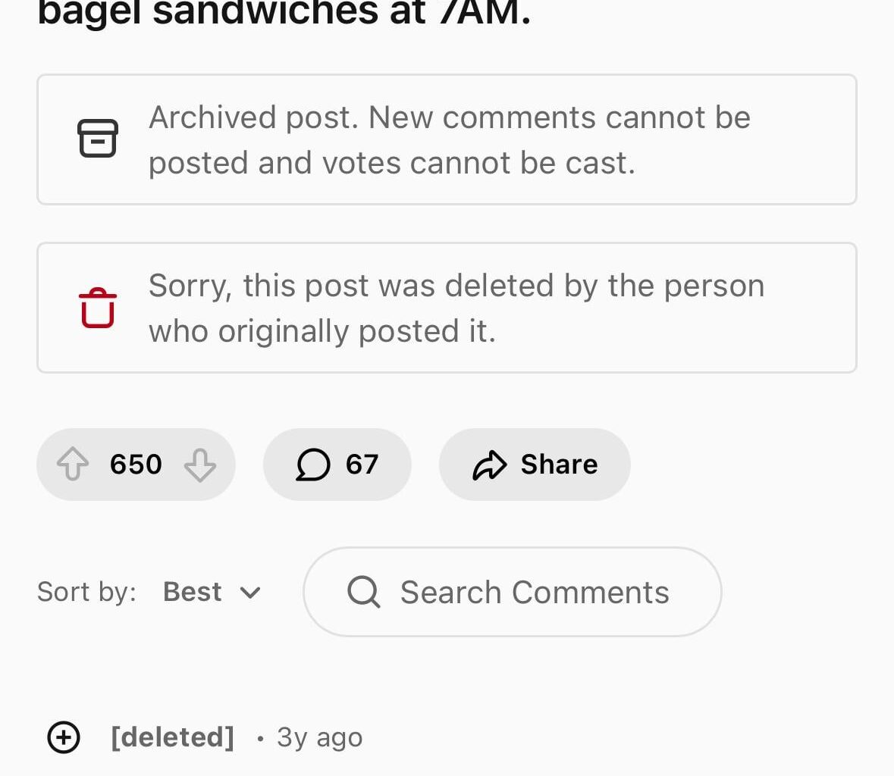Click the archived post box icon
The height and width of the screenshot is (776, 894).
[99, 139]
